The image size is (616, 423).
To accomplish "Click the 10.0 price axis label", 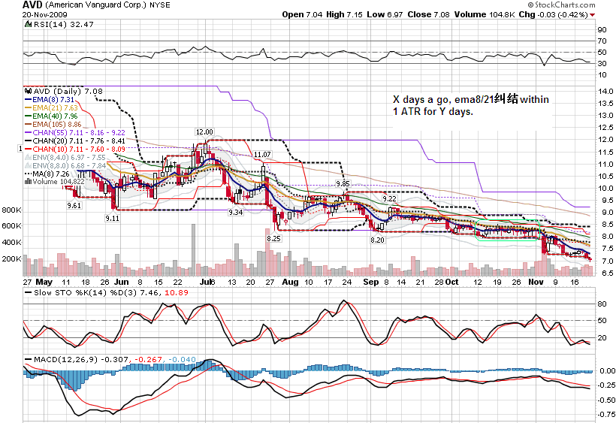I will coord(605,188).
